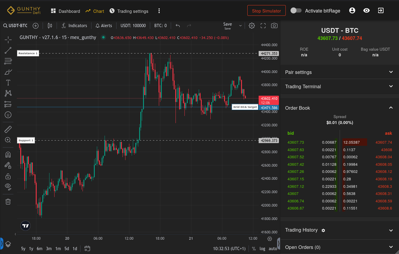Toggle the Activate bitRage switch
This screenshot has width=399, height=254.
(296, 11)
